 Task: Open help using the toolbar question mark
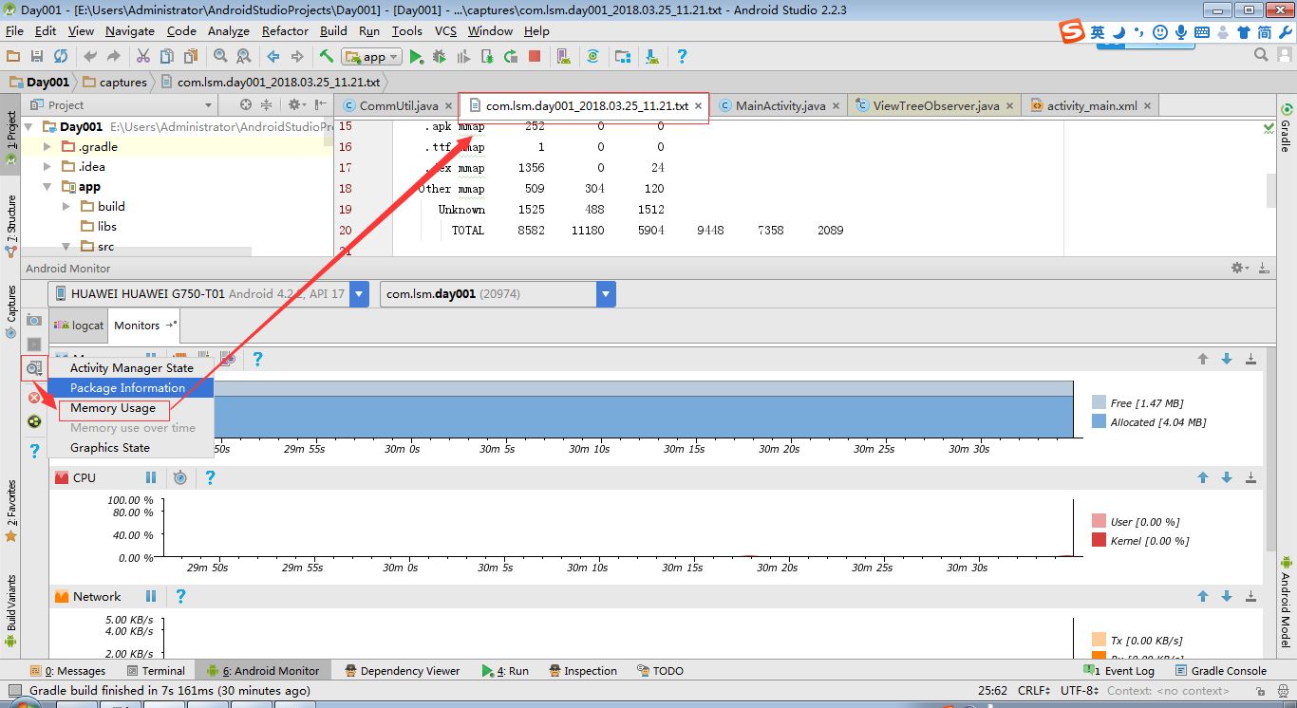tap(682, 57)
